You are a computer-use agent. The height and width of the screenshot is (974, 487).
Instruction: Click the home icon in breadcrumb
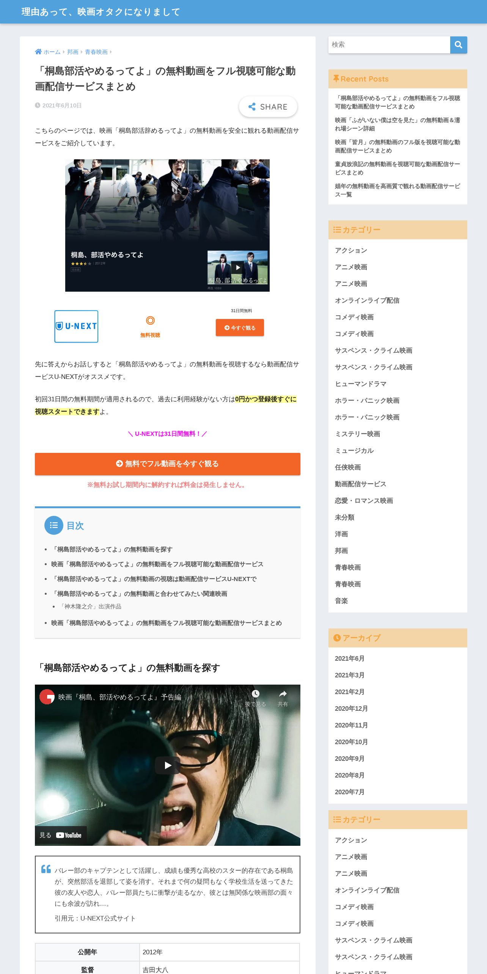coord(38,52)
